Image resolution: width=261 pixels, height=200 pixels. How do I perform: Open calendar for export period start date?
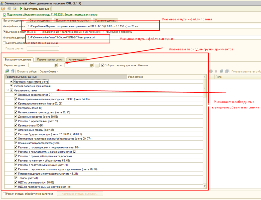pyautogui.click(x=56, y=65)
